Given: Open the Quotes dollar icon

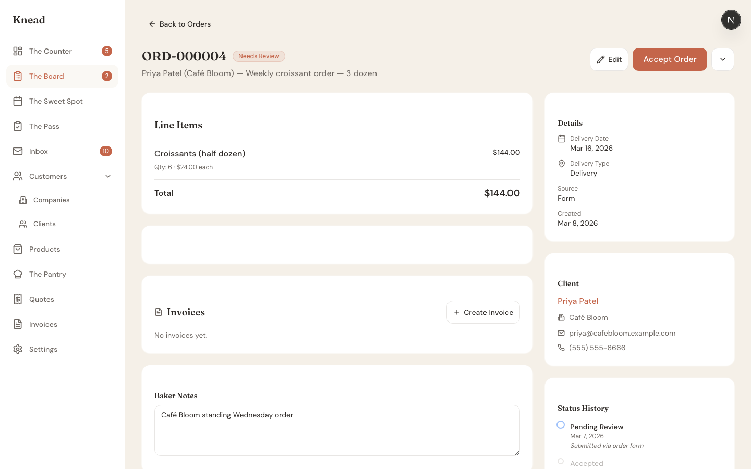Looking at the screenshot, I should (17, 299).
